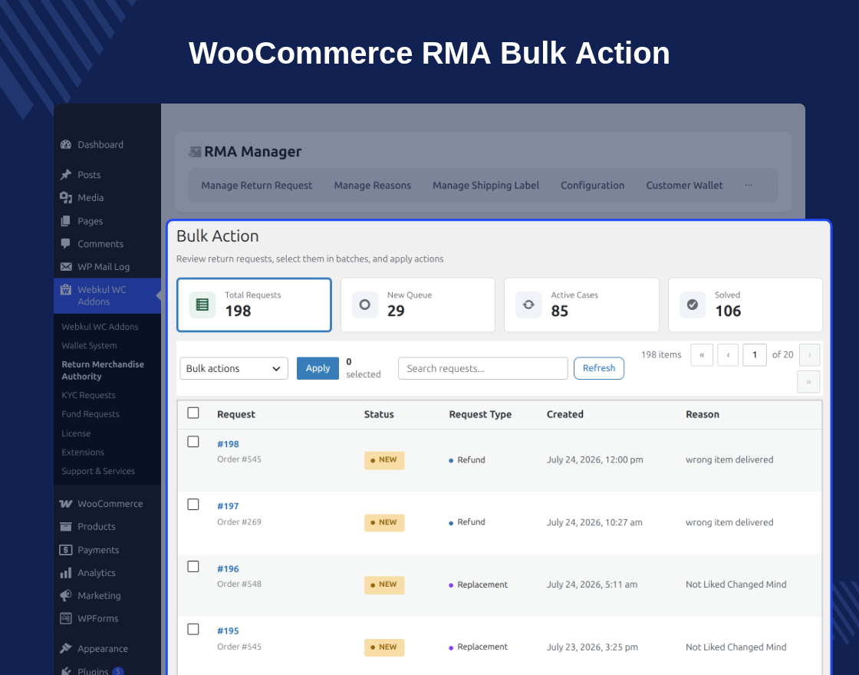The width and height of the screenshot is (859, 675).
Task: Click the Webkul WC Addons bag icon
Action: (x=66, y=290)
